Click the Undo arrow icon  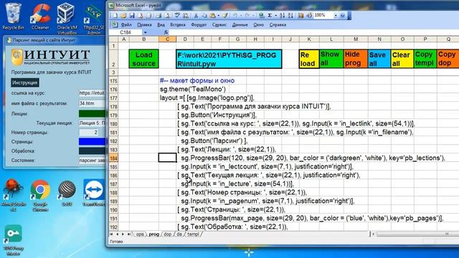coord(235,15)
